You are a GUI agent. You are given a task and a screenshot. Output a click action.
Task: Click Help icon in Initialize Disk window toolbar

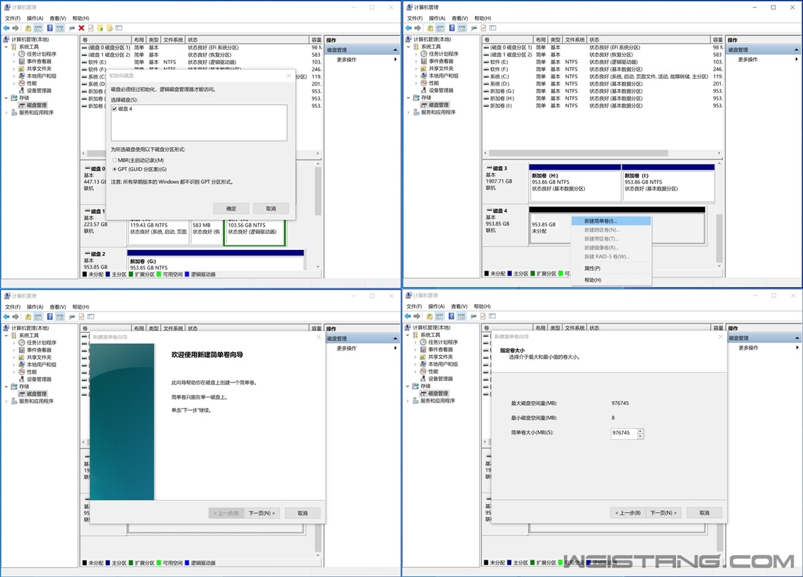pyautogui.click(x=50, y=28)
